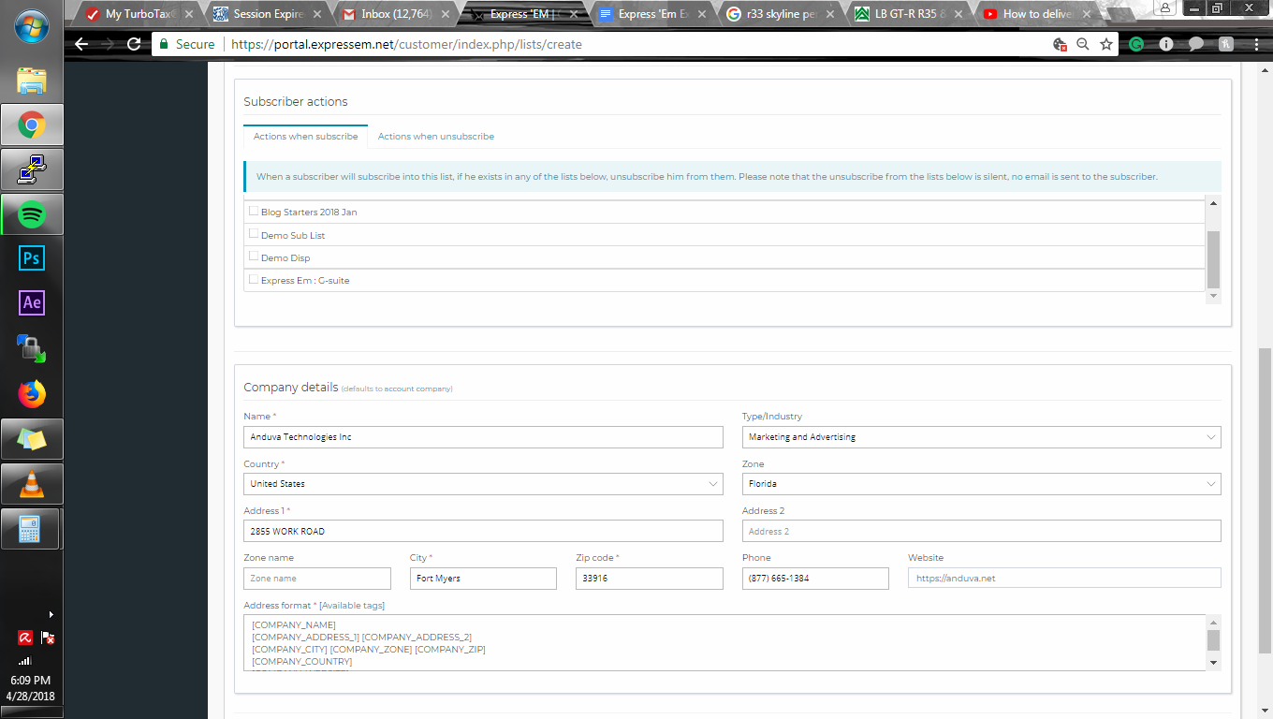Show hidden system tray icons
1273x719 pixels.
tap(51, 614)
